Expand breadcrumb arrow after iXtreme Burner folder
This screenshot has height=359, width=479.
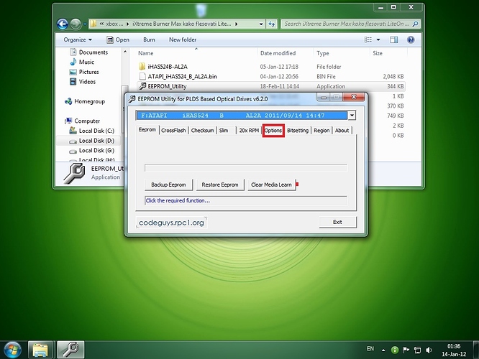[236, 24]
